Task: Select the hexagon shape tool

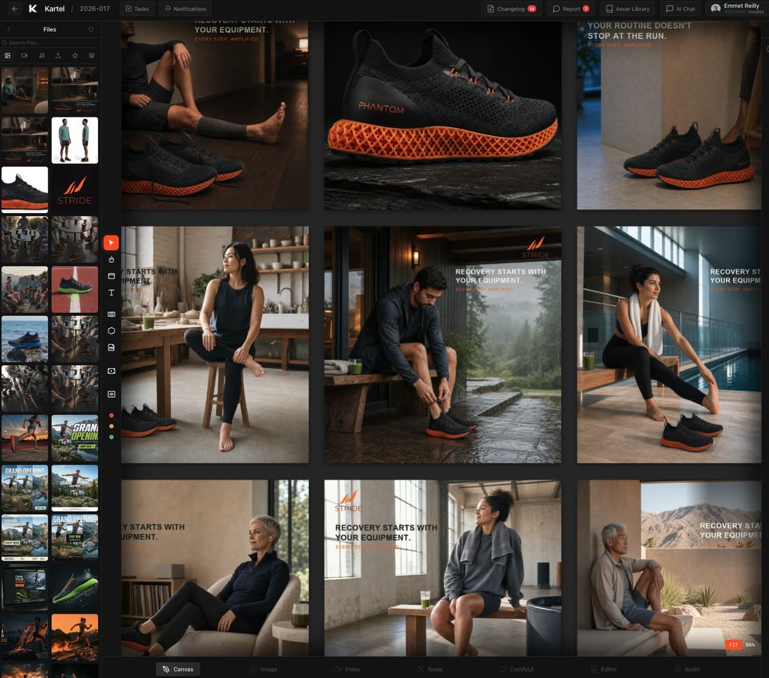Action: [111, 331]
